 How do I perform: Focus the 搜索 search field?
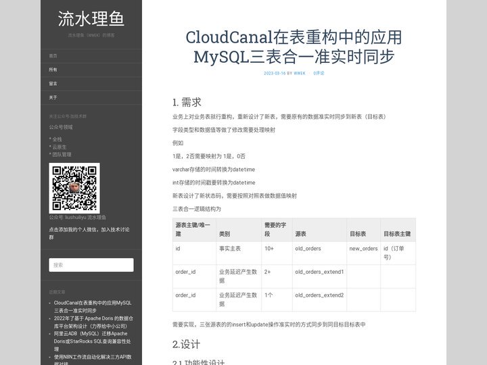tap(91, 265)
